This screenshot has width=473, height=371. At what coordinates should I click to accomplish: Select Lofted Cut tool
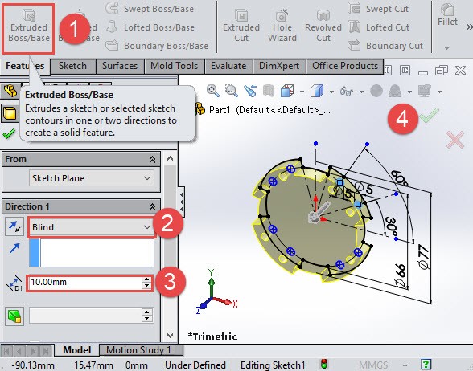pyautogui.click(x=379, y=27)
